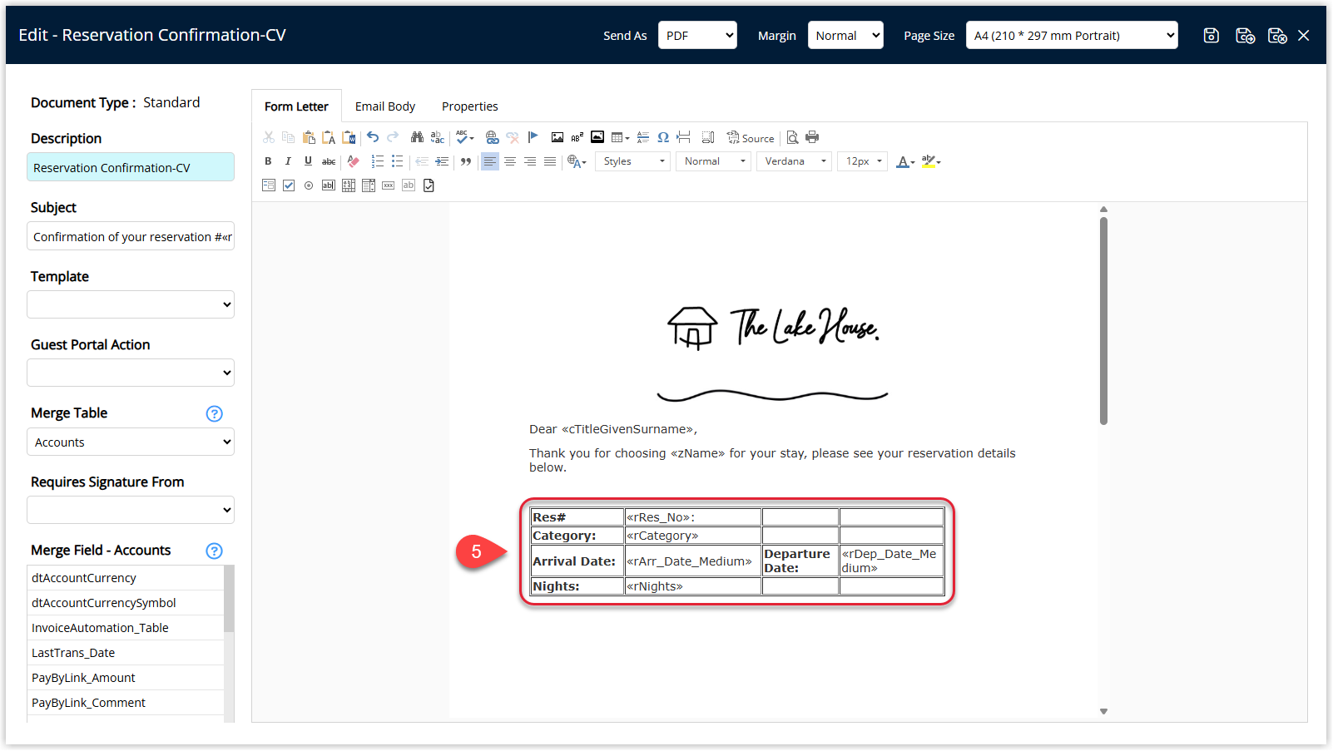Viewport: 1333px width, 751px height.
Task: Toggle justify alignment
Action: coord(550,161)
